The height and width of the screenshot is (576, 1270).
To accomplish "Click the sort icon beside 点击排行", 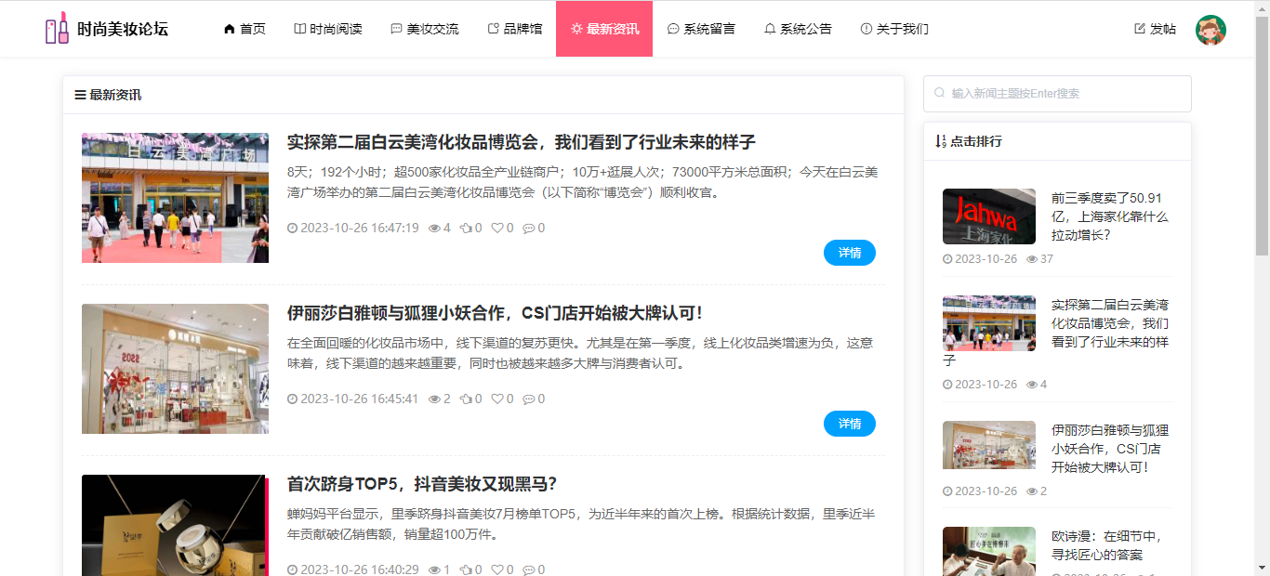I will pyautogui.click(x=941, y=141).
